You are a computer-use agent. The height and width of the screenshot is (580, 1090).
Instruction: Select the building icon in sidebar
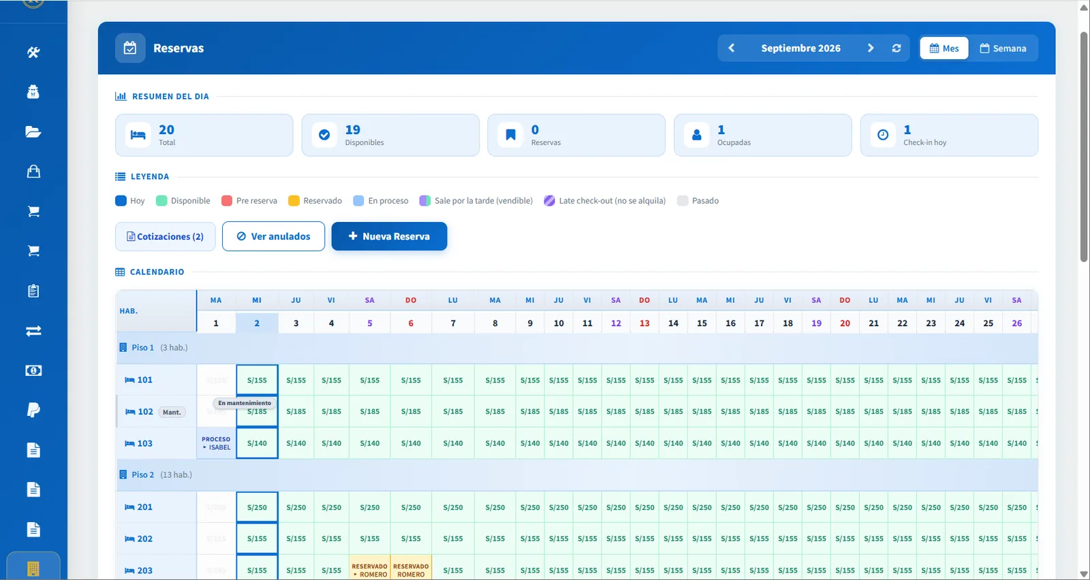point(33,568)
